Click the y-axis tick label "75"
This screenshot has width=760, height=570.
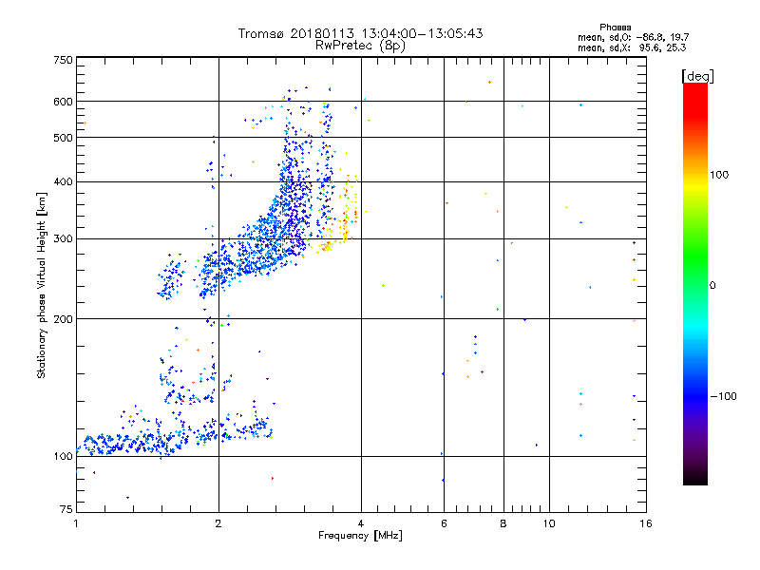tap(66, 509)
